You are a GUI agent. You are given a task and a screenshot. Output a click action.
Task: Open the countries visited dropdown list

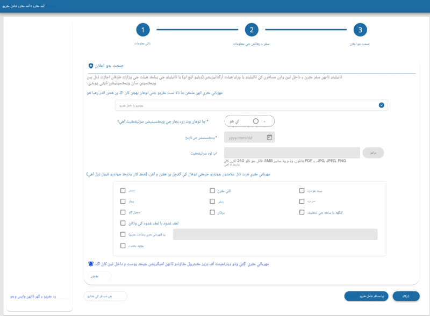pyautogui.click(x=252, y=105)
